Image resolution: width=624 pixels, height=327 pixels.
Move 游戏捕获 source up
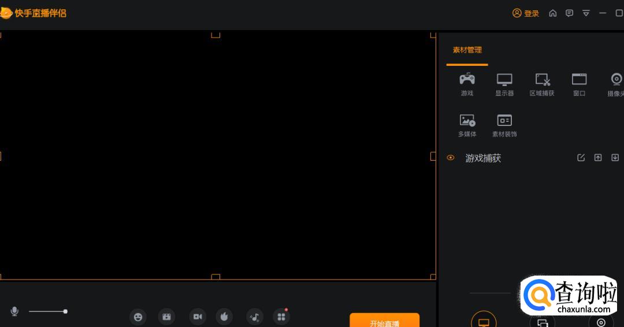(598, 158)
